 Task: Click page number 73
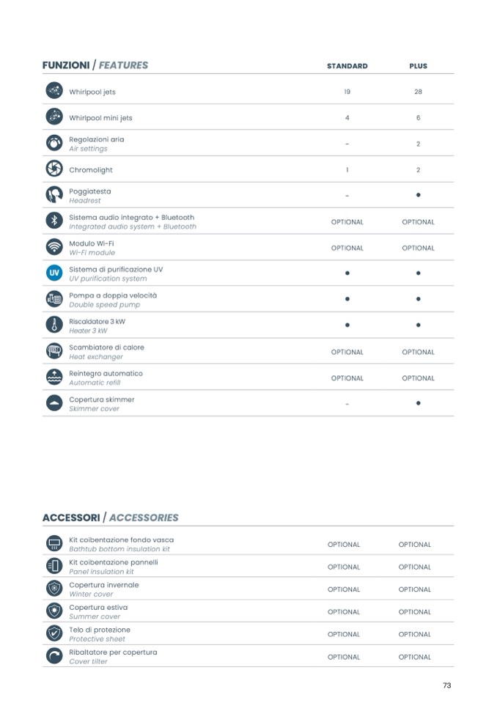(x=446, y=685)
